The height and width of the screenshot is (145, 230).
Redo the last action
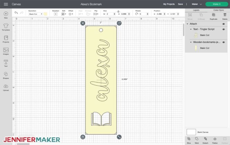pos(22,13)
